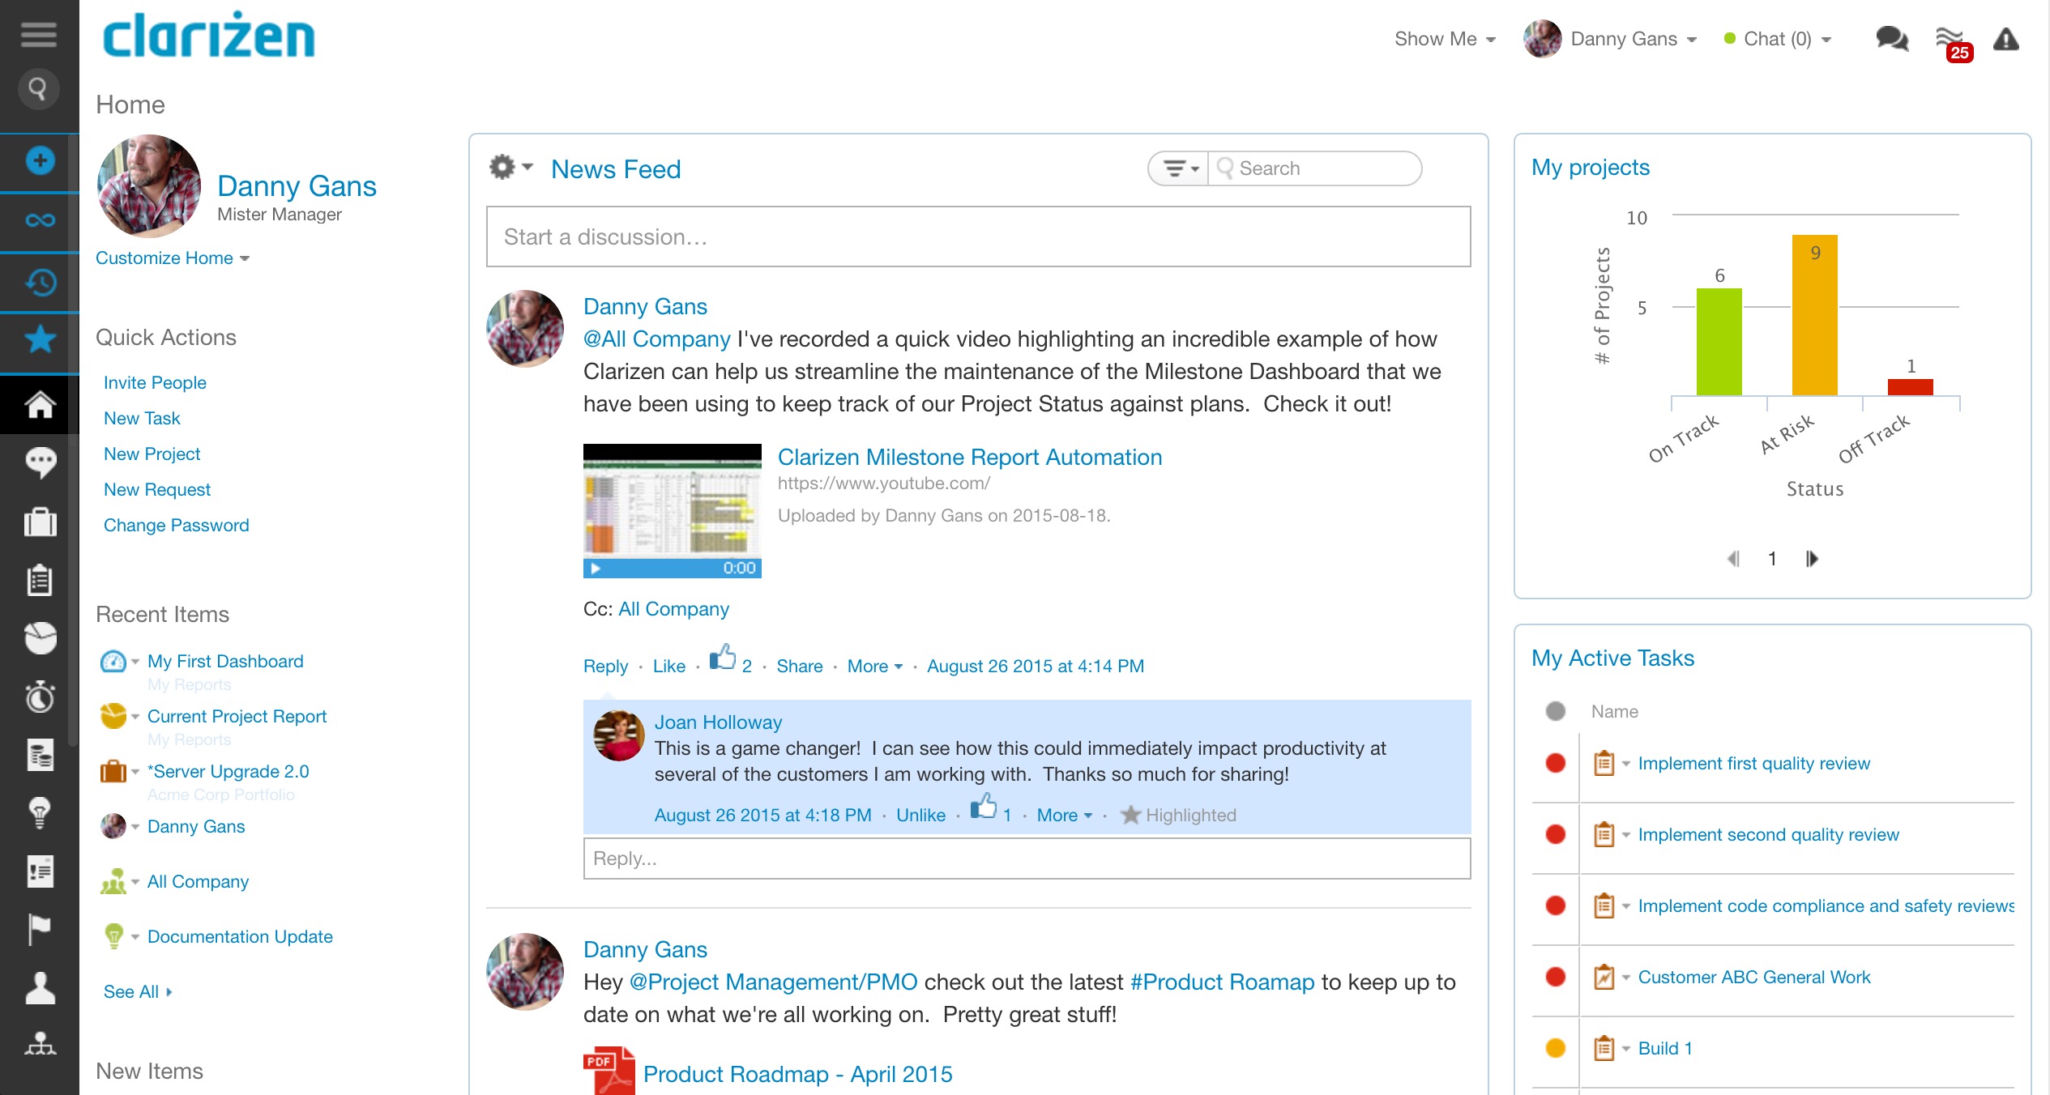Open the briefcase projects icon in sidebar
This screenshot has height=1095, width=2050.
click(40, 522)
